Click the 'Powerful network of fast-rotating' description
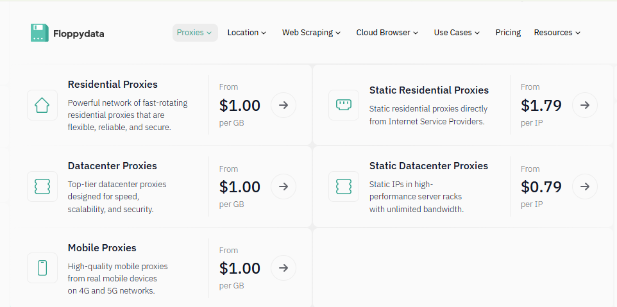 point(128,115)
